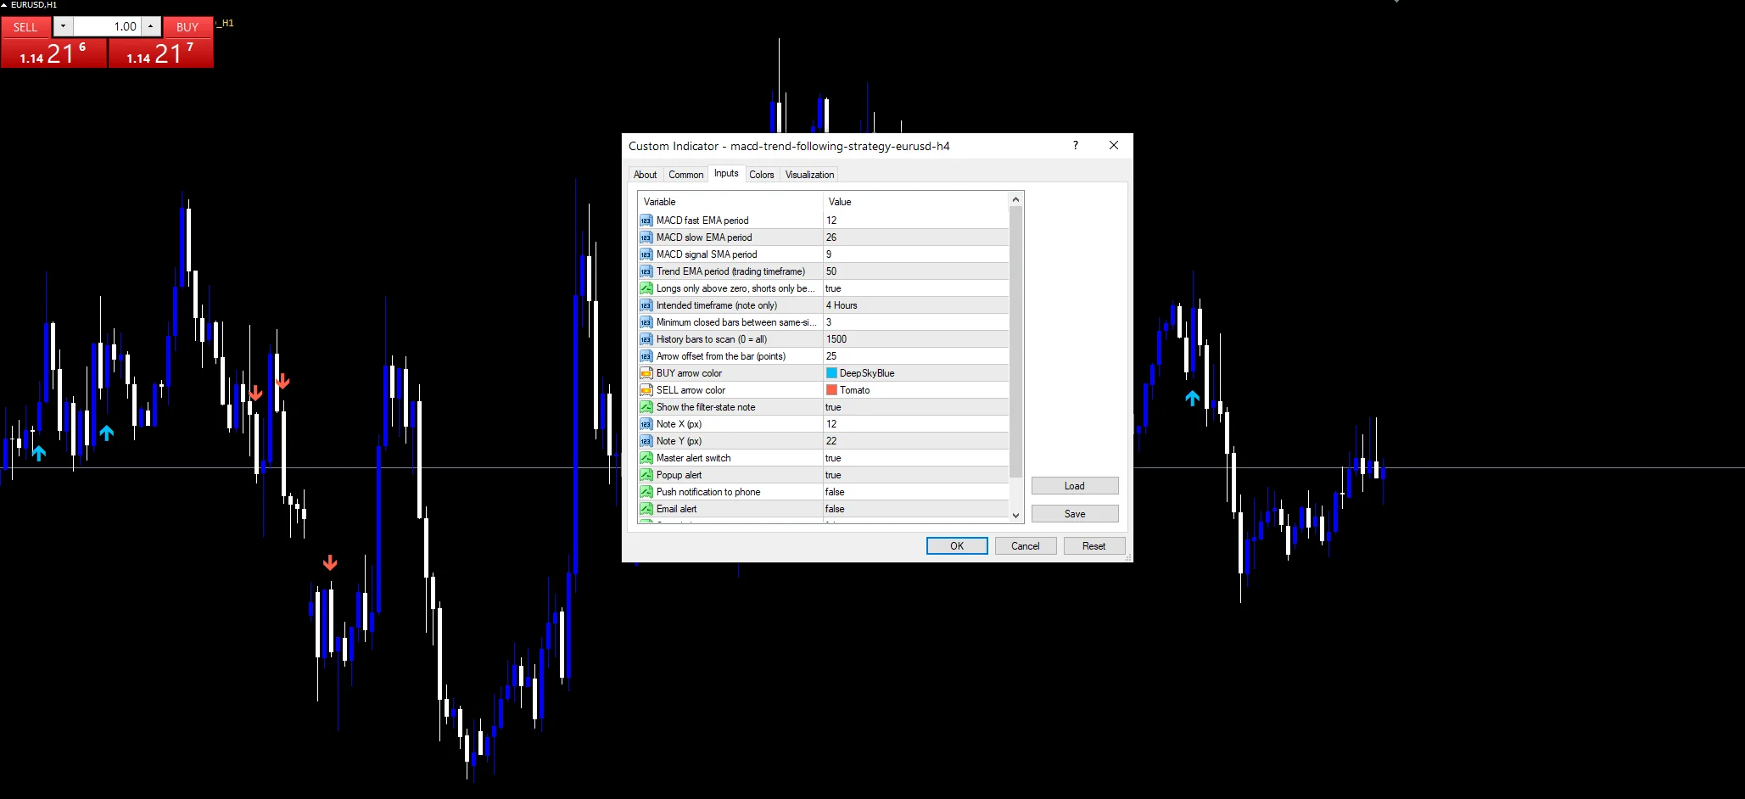This screenshot has height=799, width=1745.
Task: Click the boolean icon beside Popup alert
Action: click(x=646, y=475)
